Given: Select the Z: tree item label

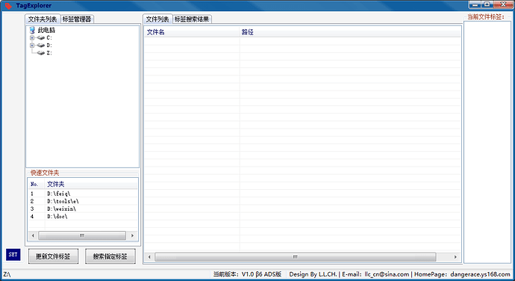Looking at the screenshot, I should (x=49, y=53).
